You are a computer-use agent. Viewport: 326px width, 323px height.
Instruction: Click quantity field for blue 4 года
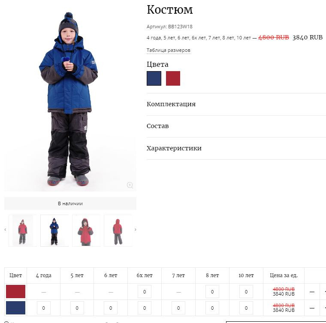click(x=44, y=308)
